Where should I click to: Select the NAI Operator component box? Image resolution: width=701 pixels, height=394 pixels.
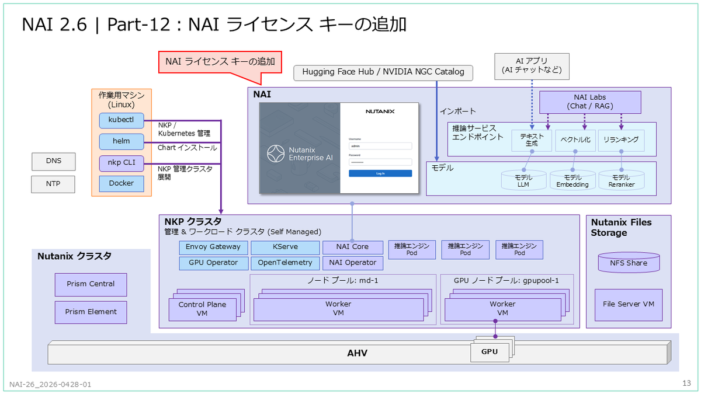coord(352,263)
